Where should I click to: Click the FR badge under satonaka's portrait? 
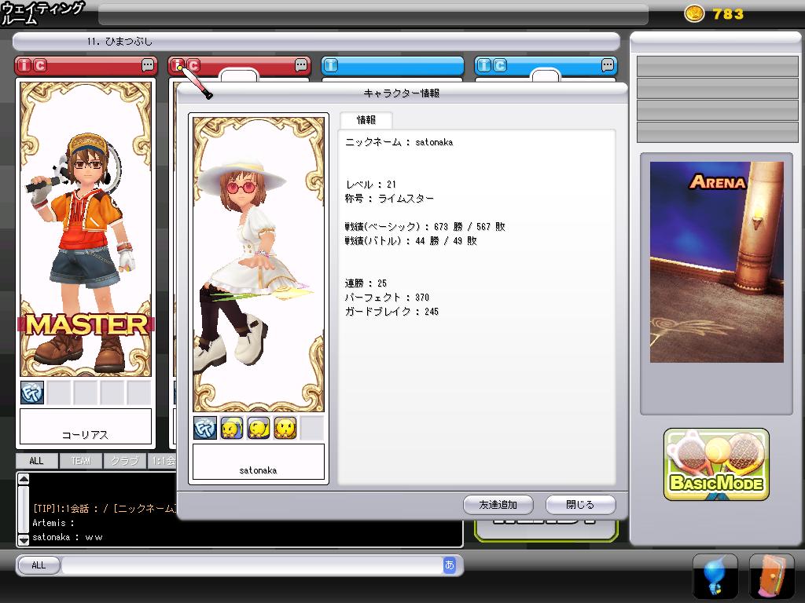[x=205, y=428]
